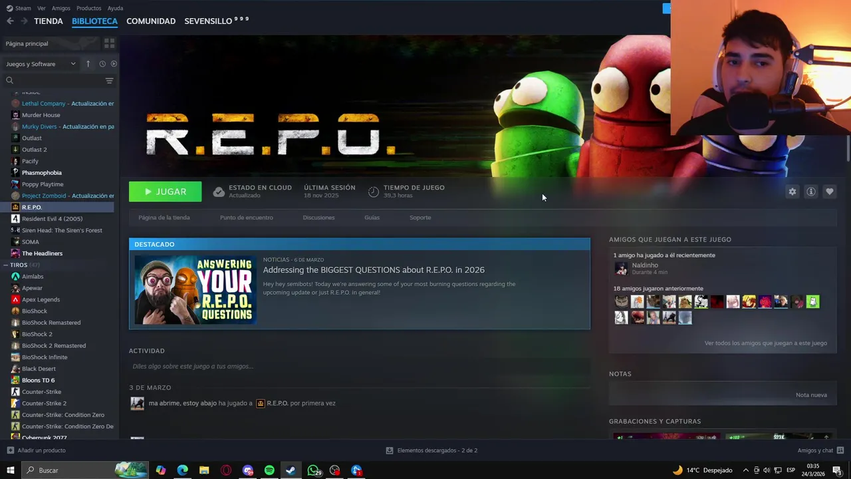The image size is (851, 479).
Task: Open R.E.P.O. game settings gear
Action: [x=792, y=192]
